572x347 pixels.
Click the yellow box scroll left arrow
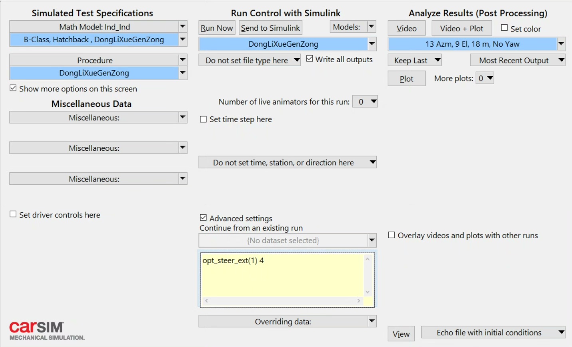(206, 301)
